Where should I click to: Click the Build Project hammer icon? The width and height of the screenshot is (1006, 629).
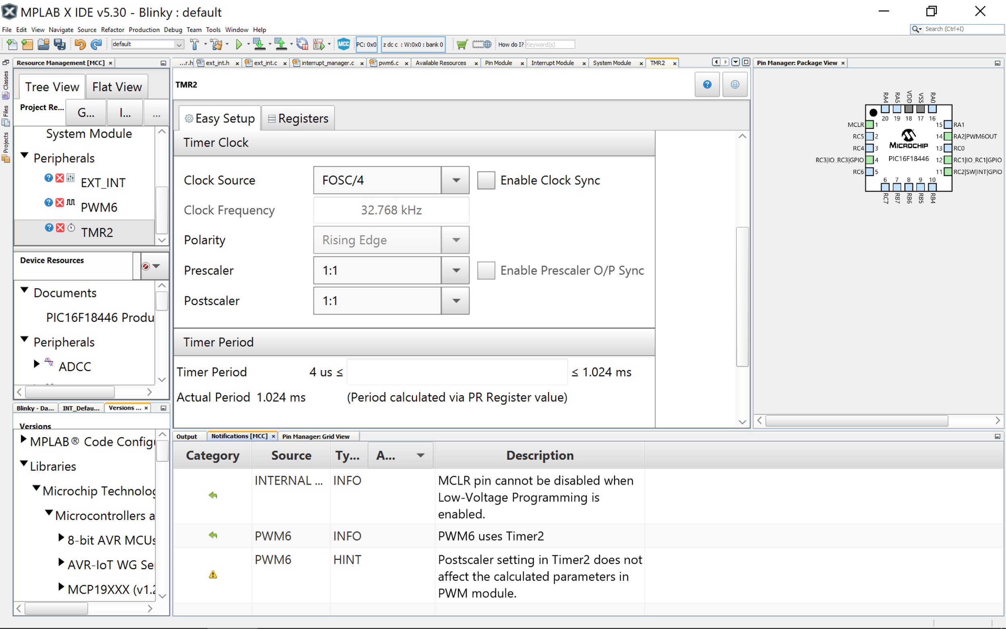point(194,44)
